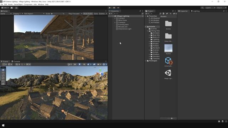The width and height of the screenshot is (228, 128).
Task: Open the 2 by 3 layout dropdown
Action: point(222,8)
